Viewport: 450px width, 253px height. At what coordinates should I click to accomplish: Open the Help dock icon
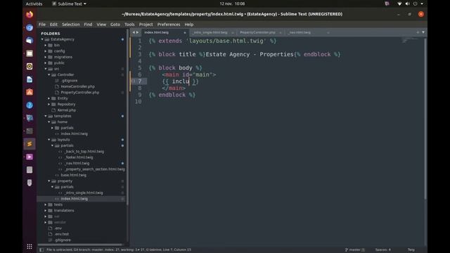30,105
